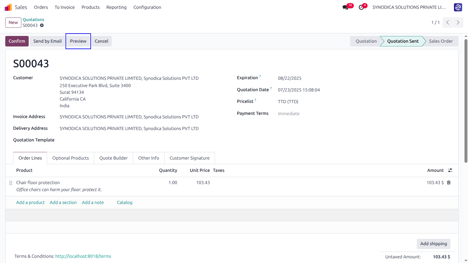This screenshot has height=263, width=468.
Task: Click the Chair floor protection product
Action: coord(38,183)
